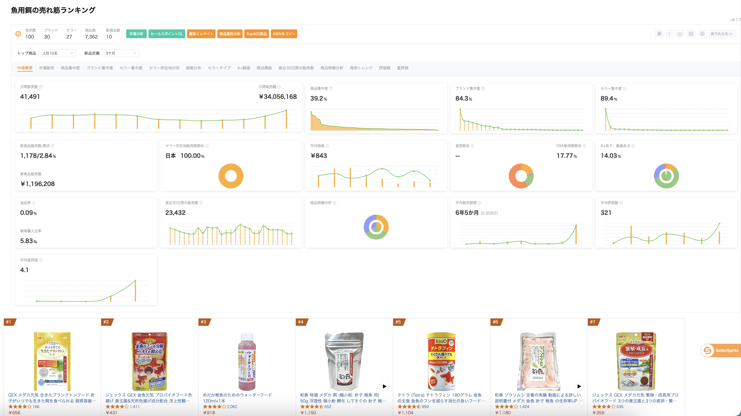
Task: Click the 市場分析 green button
Action: click(136, 34)
